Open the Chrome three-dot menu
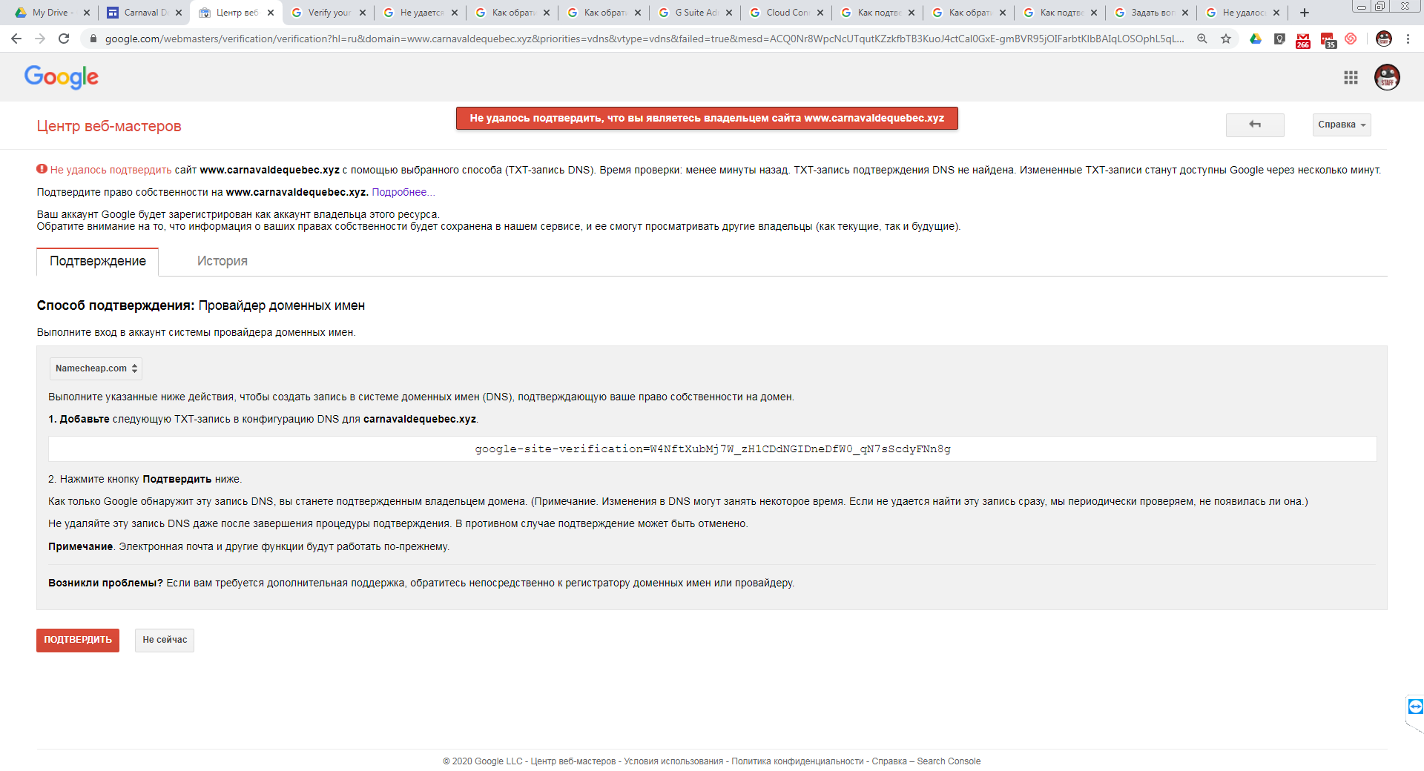This screenshot has width=1424, height=771. pos(1408,39)
